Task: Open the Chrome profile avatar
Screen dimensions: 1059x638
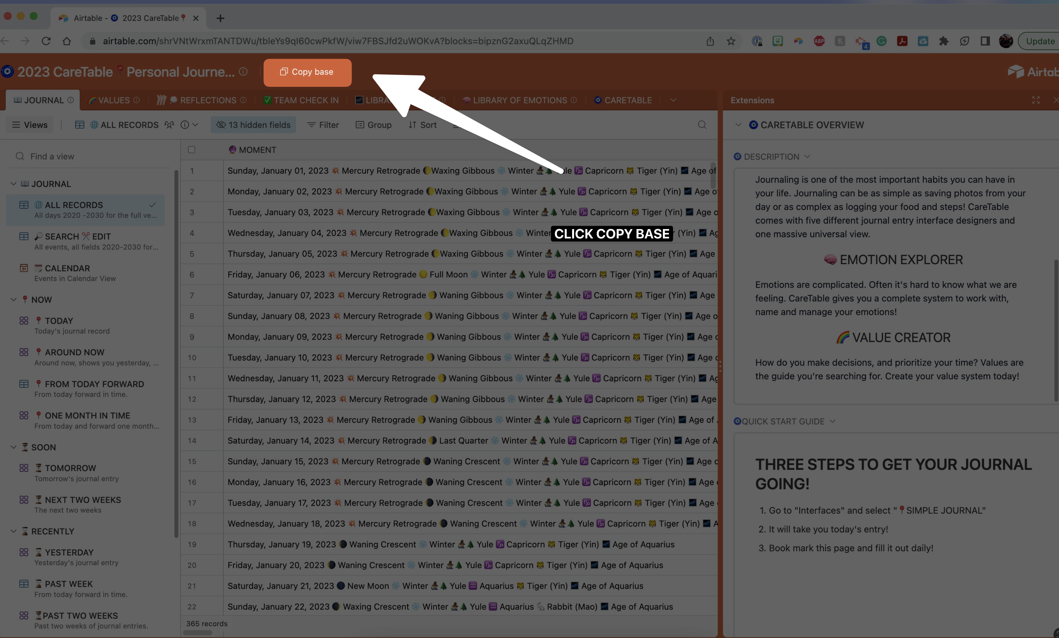Action: (x=1006, y=41)
